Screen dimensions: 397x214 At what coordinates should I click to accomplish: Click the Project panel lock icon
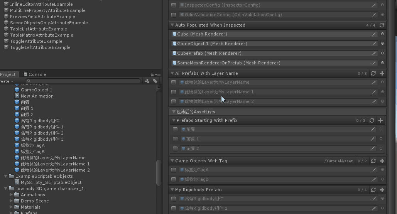[152, 74]
